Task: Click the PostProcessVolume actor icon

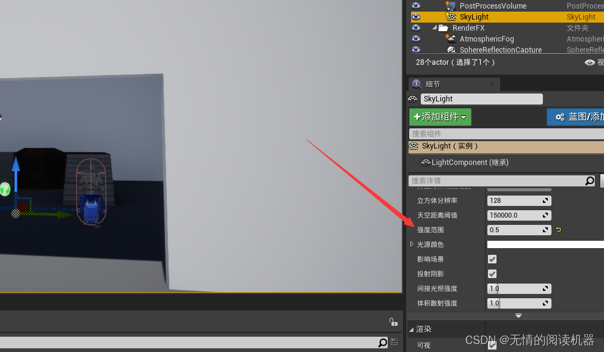Action: point(452,5)
